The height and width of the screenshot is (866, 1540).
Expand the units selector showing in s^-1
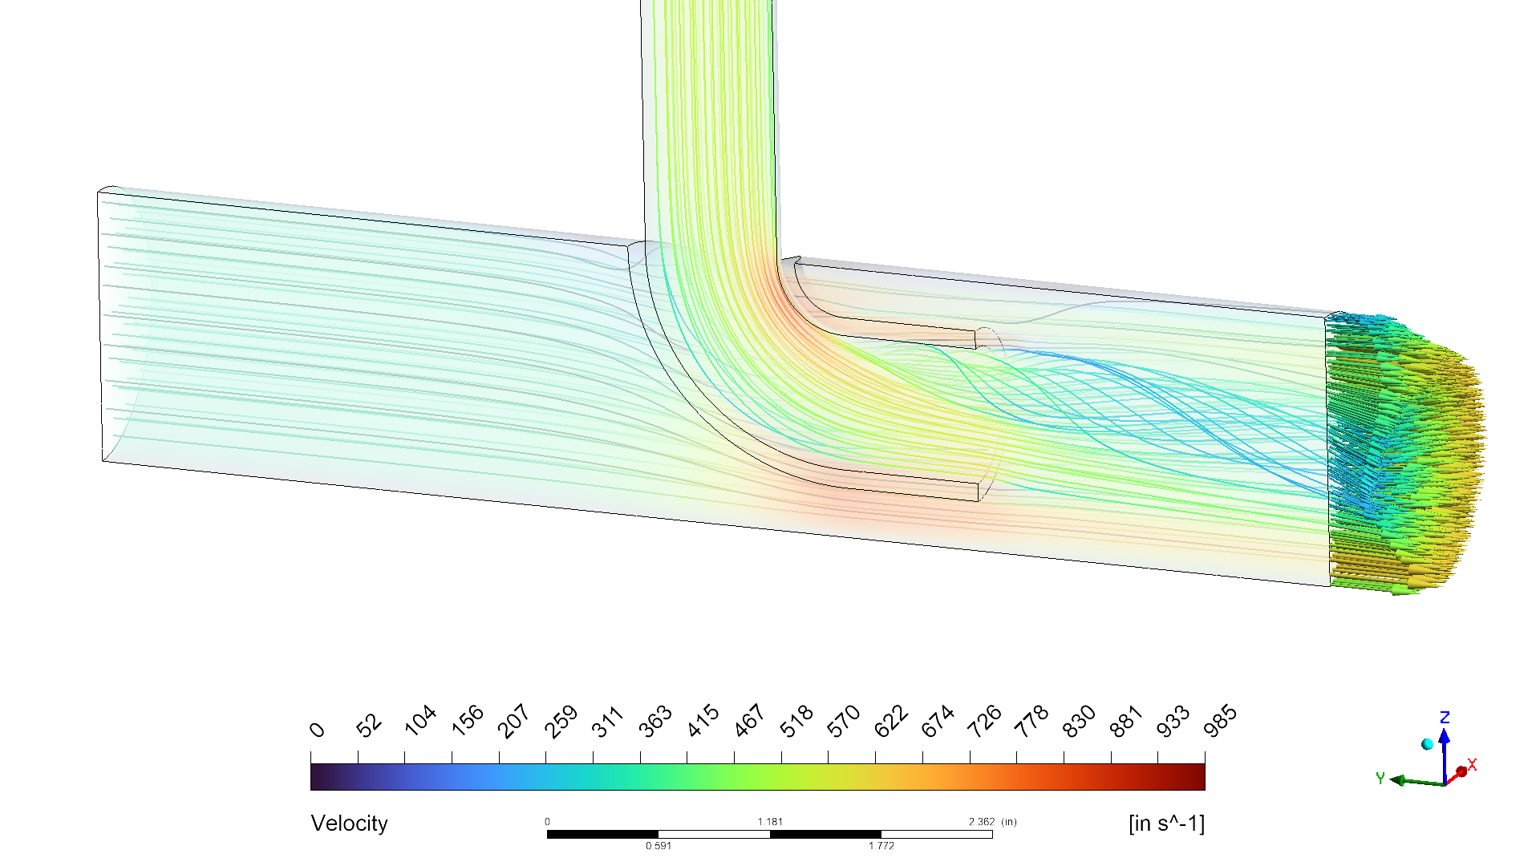click(1167, 823)
